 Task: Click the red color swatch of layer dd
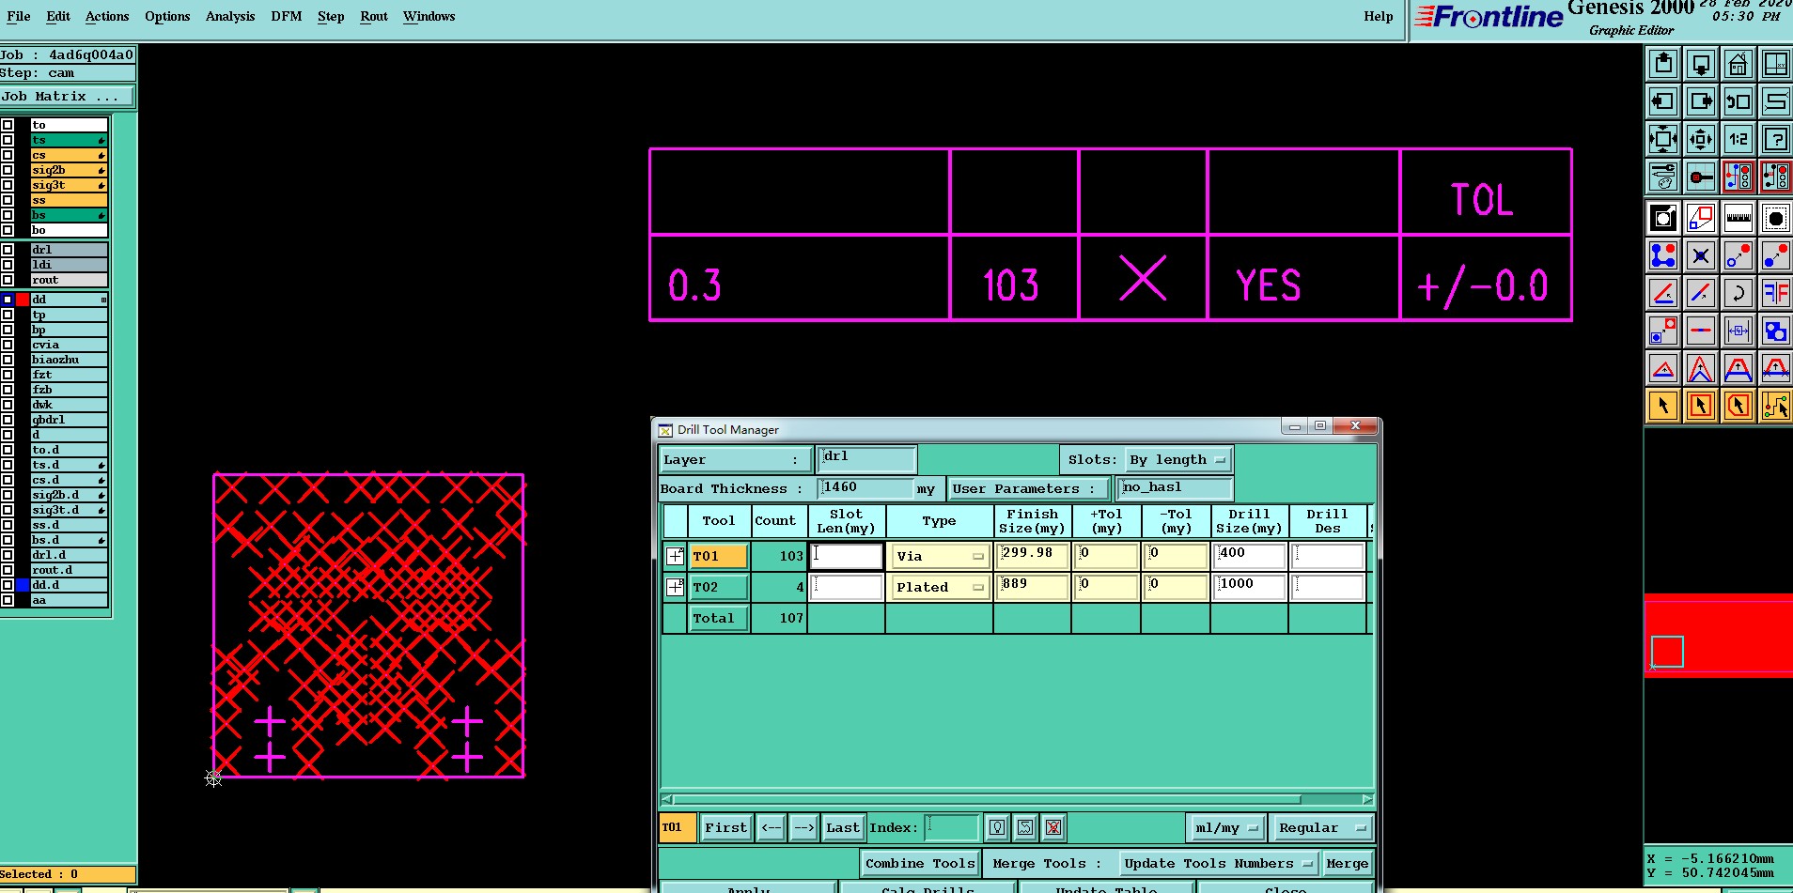23,300
